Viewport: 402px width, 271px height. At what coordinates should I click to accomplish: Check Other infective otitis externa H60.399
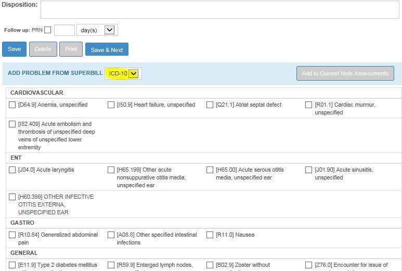(x=12, y=197)
